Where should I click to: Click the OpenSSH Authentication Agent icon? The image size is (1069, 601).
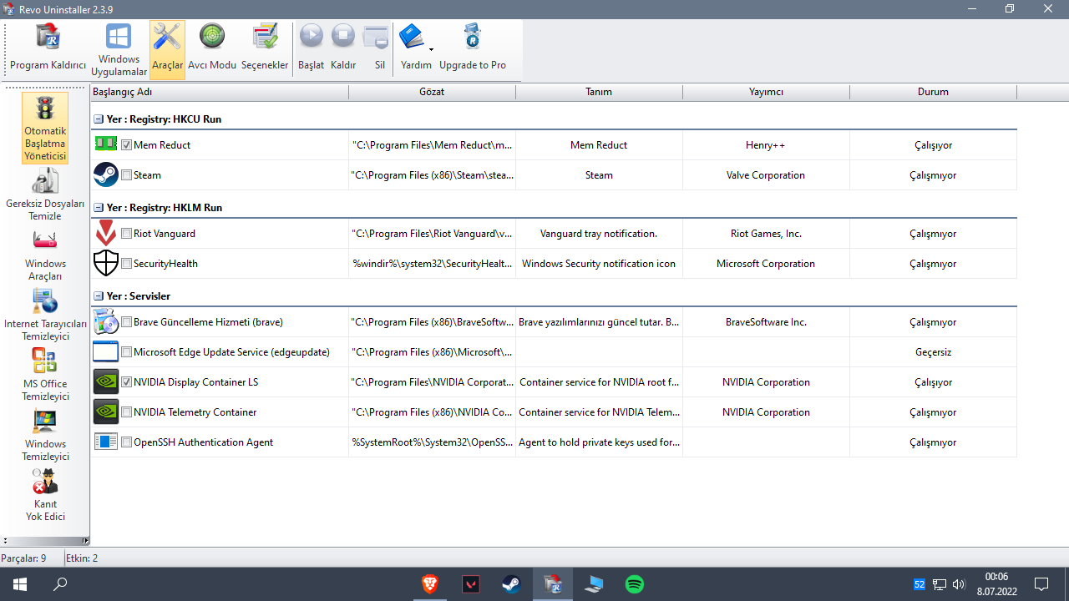[106, 442]
